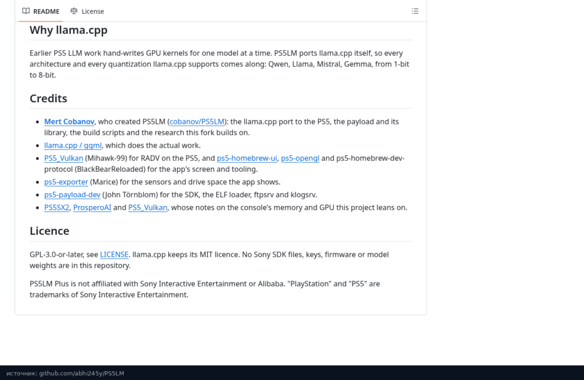Click the 'Earlier PS5 LLM work' paragraph
The width and height of the screenshot is (584, 380).
(x=220, y=64)
